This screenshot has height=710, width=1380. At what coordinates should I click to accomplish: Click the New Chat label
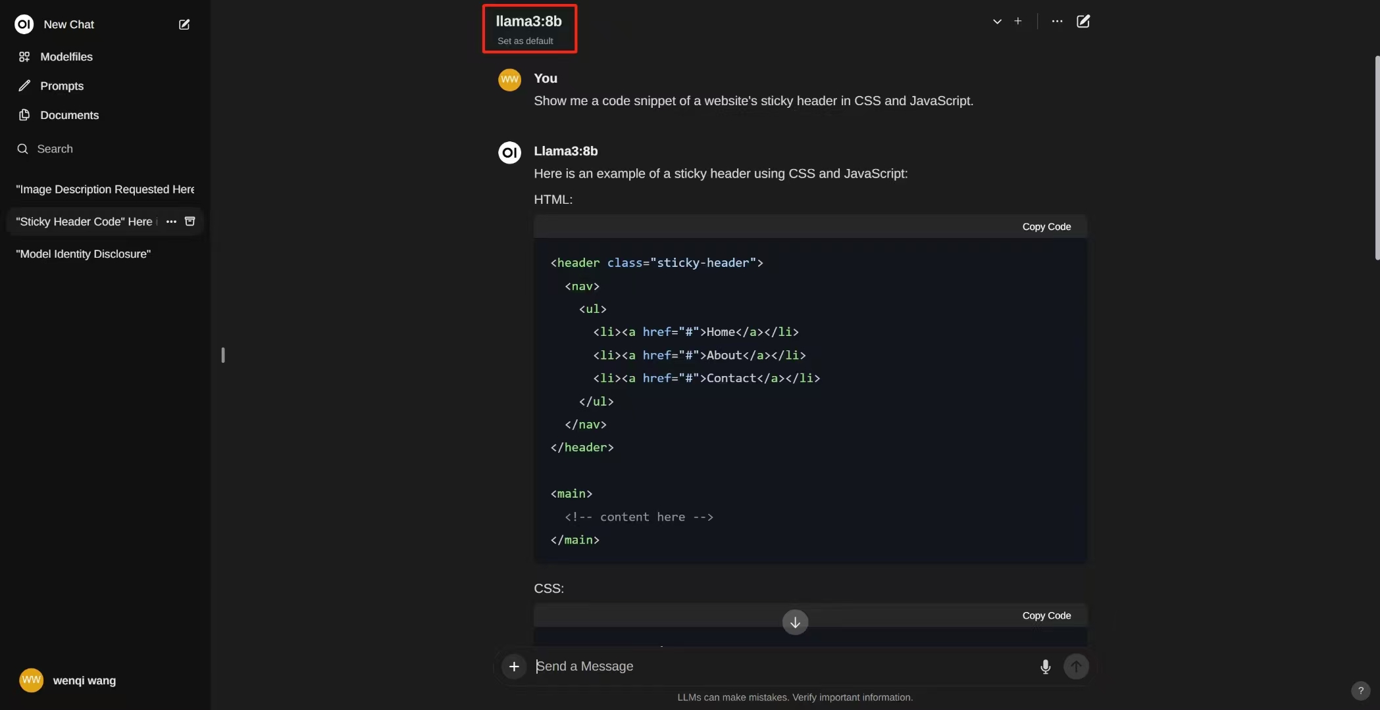coord(68,24)
